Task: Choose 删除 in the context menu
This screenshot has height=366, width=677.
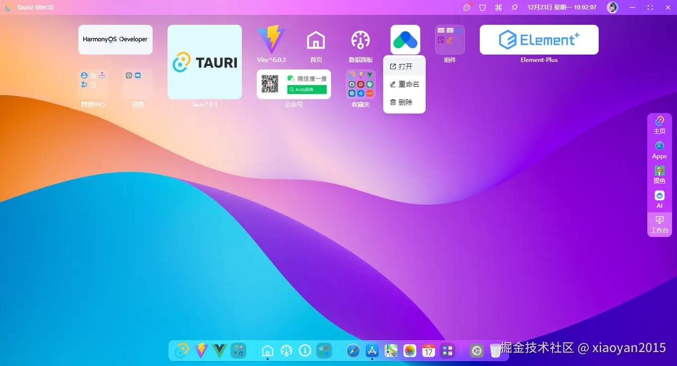Action: [404, 102]
